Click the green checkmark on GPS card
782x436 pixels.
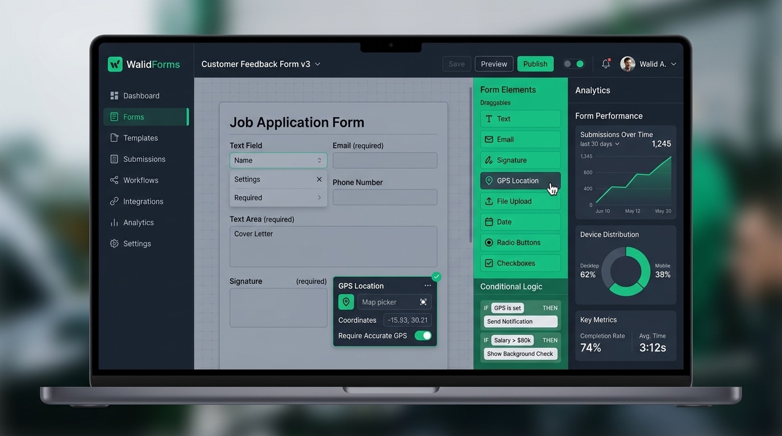(x=436, y=277)
